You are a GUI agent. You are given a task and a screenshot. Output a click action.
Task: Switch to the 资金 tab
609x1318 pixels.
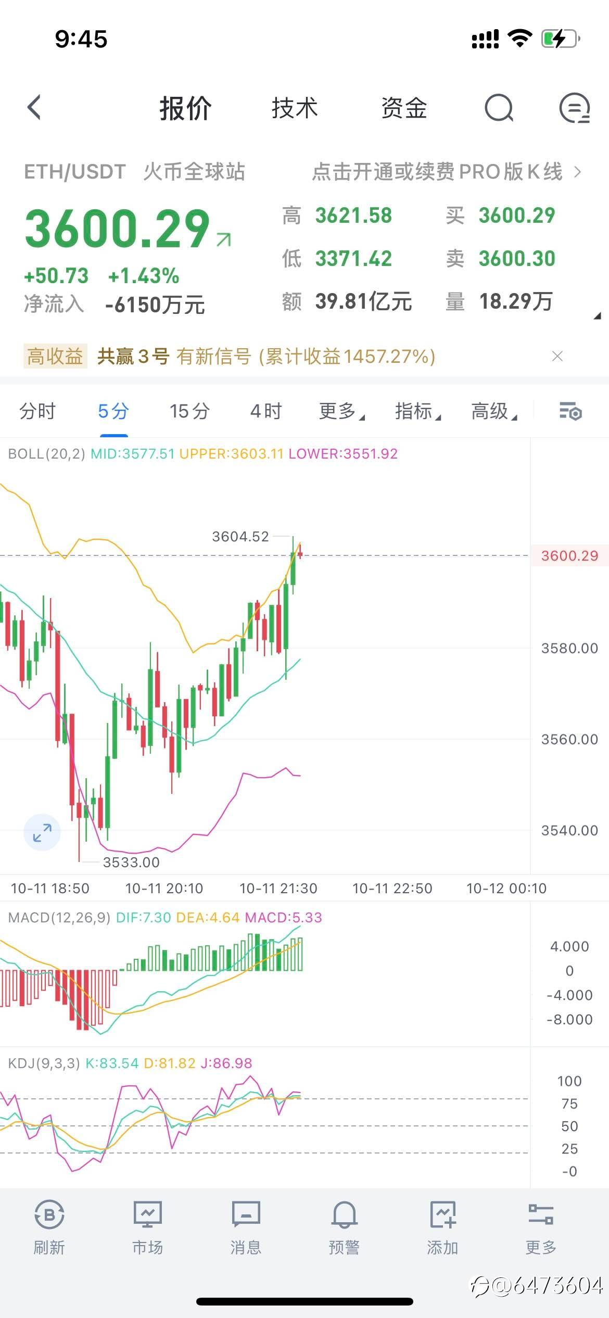(404, 108)
